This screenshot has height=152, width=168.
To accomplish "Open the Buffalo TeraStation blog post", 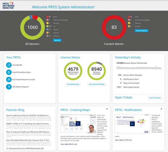I will point(28,115).
